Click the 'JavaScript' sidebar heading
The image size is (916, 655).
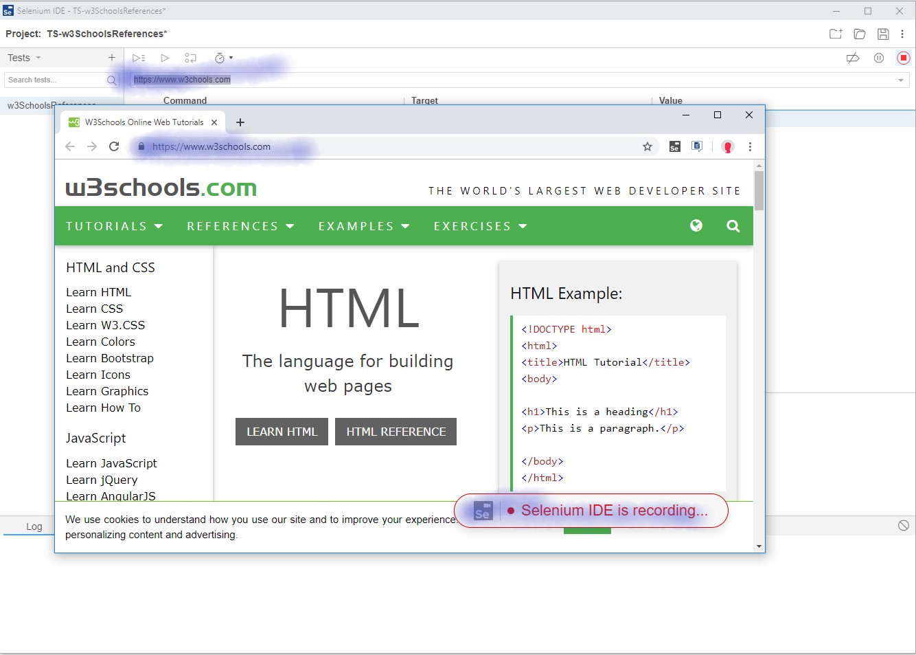coord(96,438)
